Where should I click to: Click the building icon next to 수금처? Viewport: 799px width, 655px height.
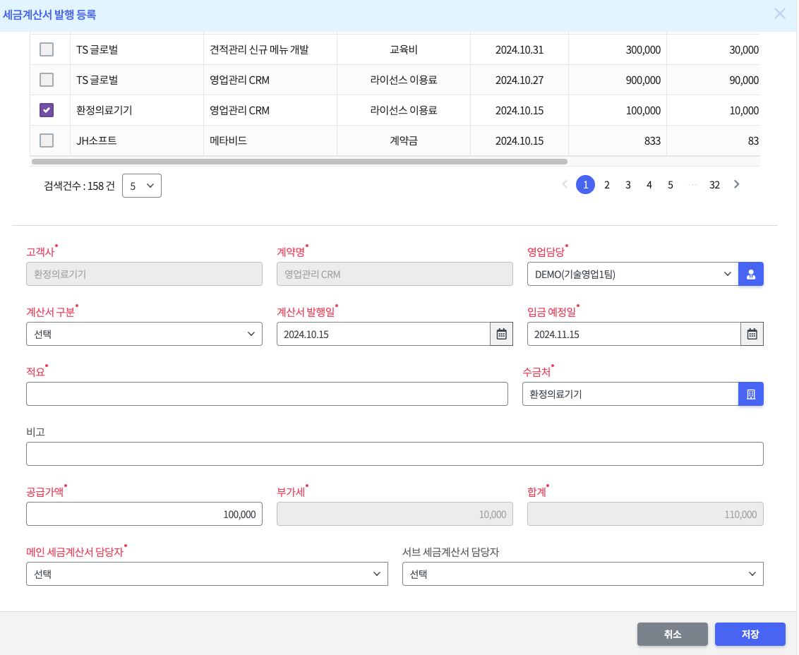pos(750,394)
